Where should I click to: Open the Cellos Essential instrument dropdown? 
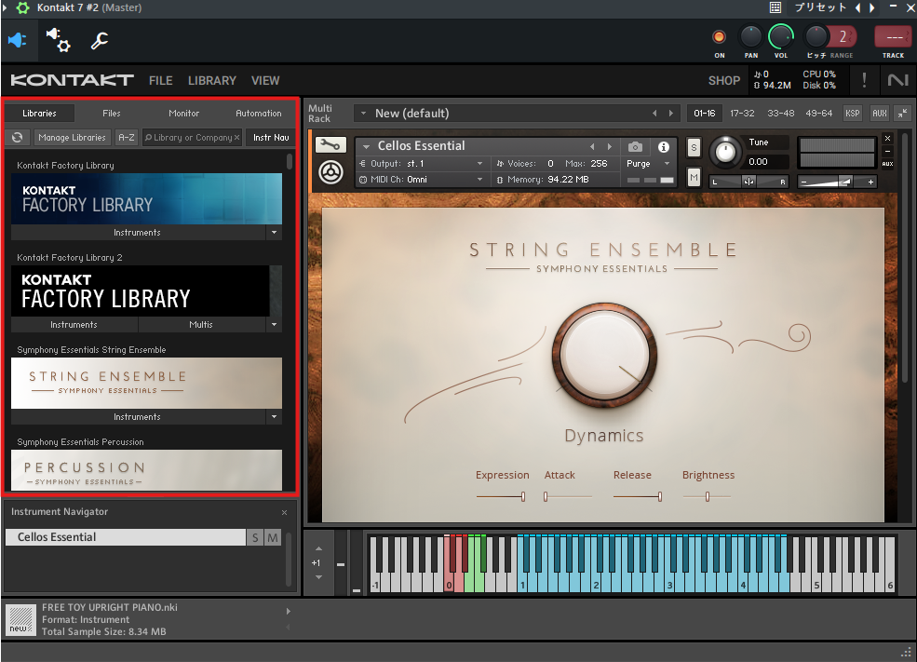click(x=367, y=146)
